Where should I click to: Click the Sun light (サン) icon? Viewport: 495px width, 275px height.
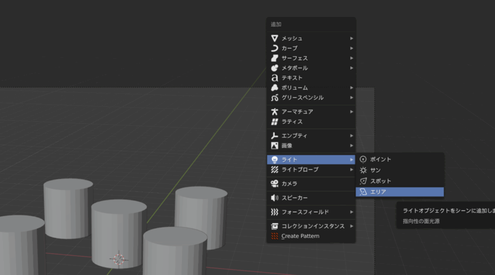click(x=364, y=170)
